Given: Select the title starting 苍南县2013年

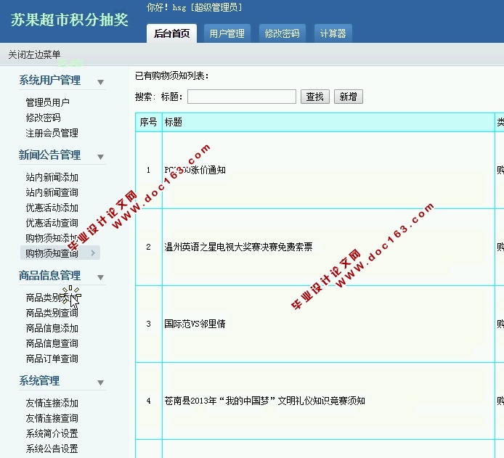Looking at the screenshot, I should click(264, 401).
